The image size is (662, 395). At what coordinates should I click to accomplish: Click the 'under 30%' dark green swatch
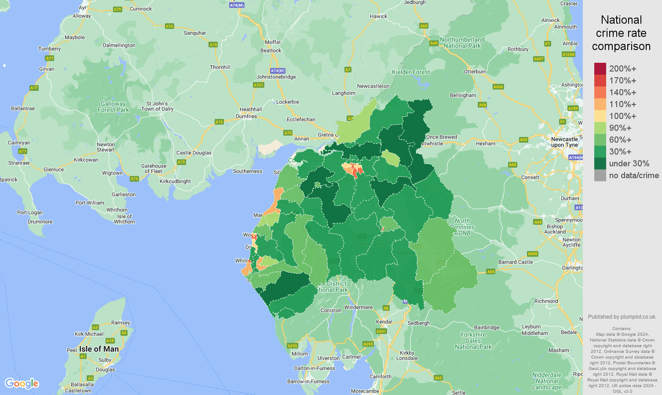click(x=600, y=163)
